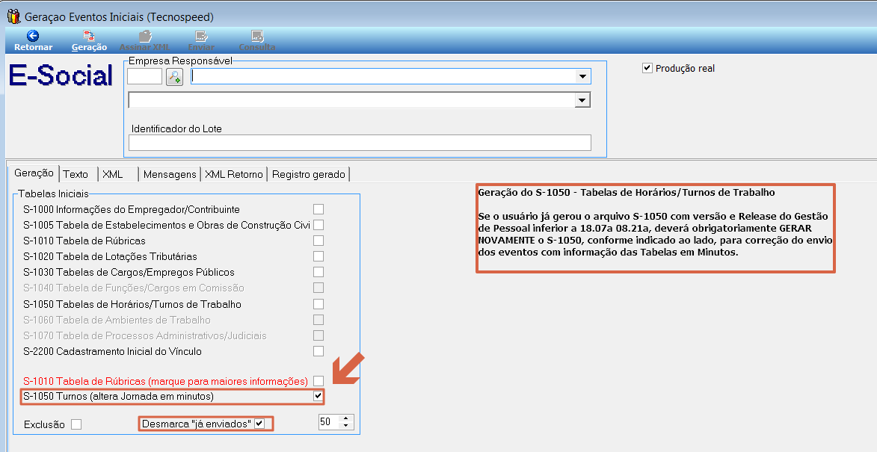This screenshot has width=877, height=452.
Task: Toggle the Produção real checkbox
Action: tap(647, 68)
